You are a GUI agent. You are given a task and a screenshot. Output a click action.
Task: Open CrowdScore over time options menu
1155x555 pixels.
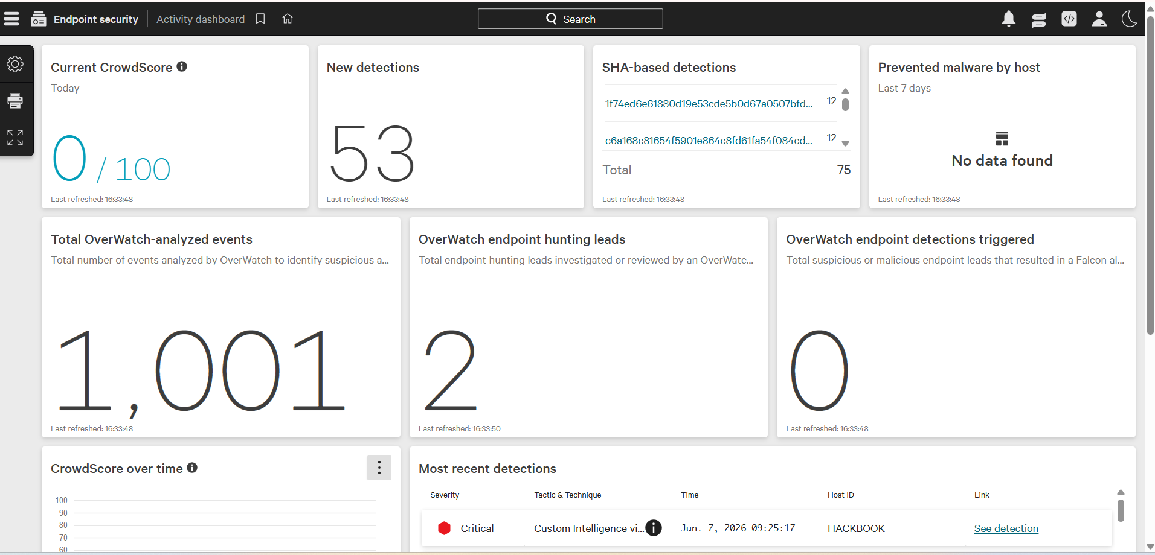tap(379, 468)
